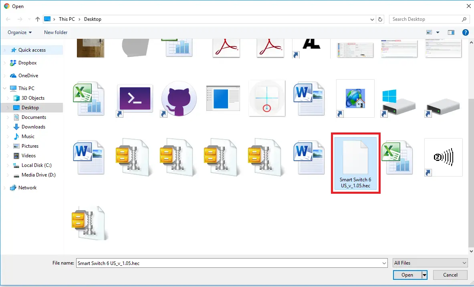
Task: Open the Downloads folder in sidebar
Action: (x=33, y=127)
